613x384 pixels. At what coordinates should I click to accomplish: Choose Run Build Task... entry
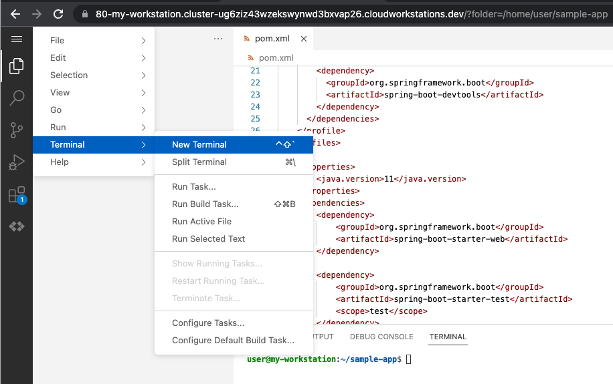coord(205,204)
